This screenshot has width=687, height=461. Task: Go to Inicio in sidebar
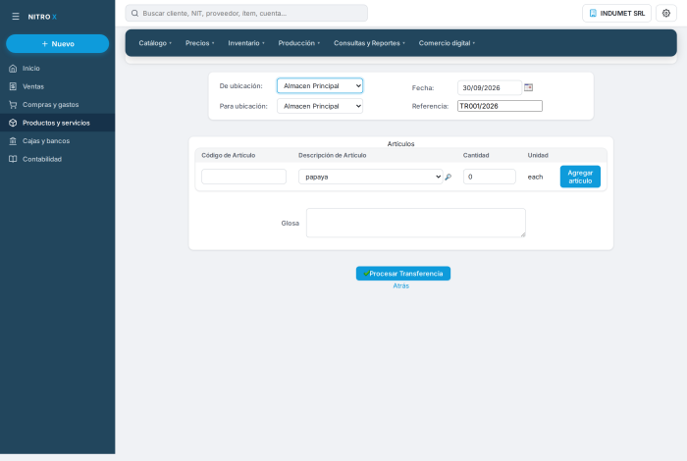click(x=57, y=69)
